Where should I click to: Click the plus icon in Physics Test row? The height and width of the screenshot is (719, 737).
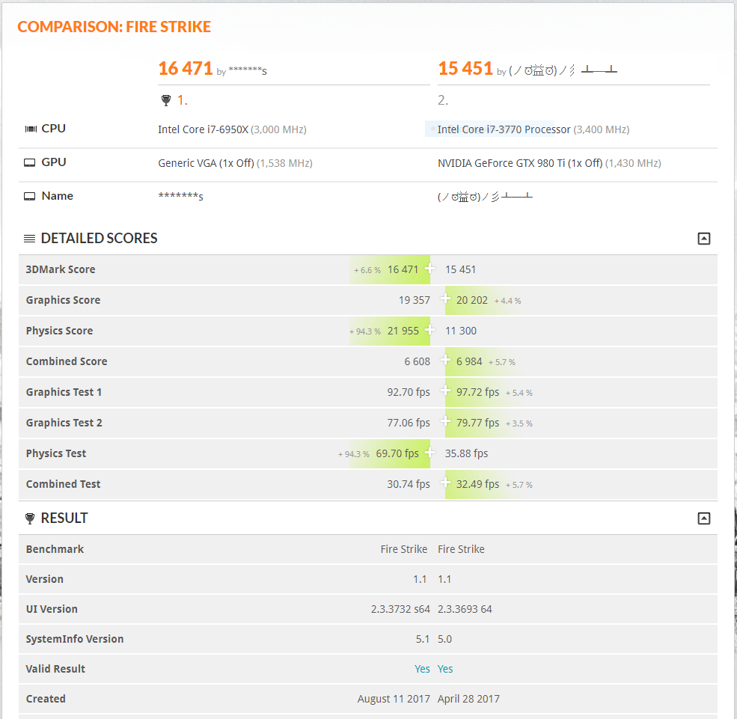[x=429, y=453]
